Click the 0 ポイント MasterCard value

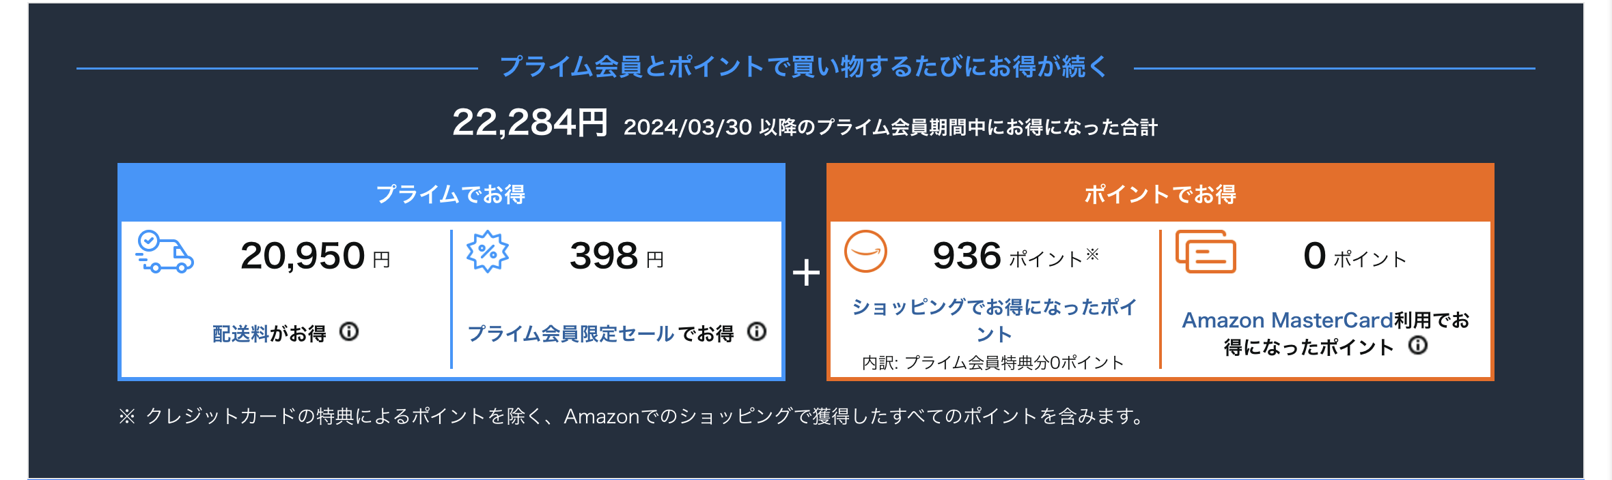[x=1354, y=256]
